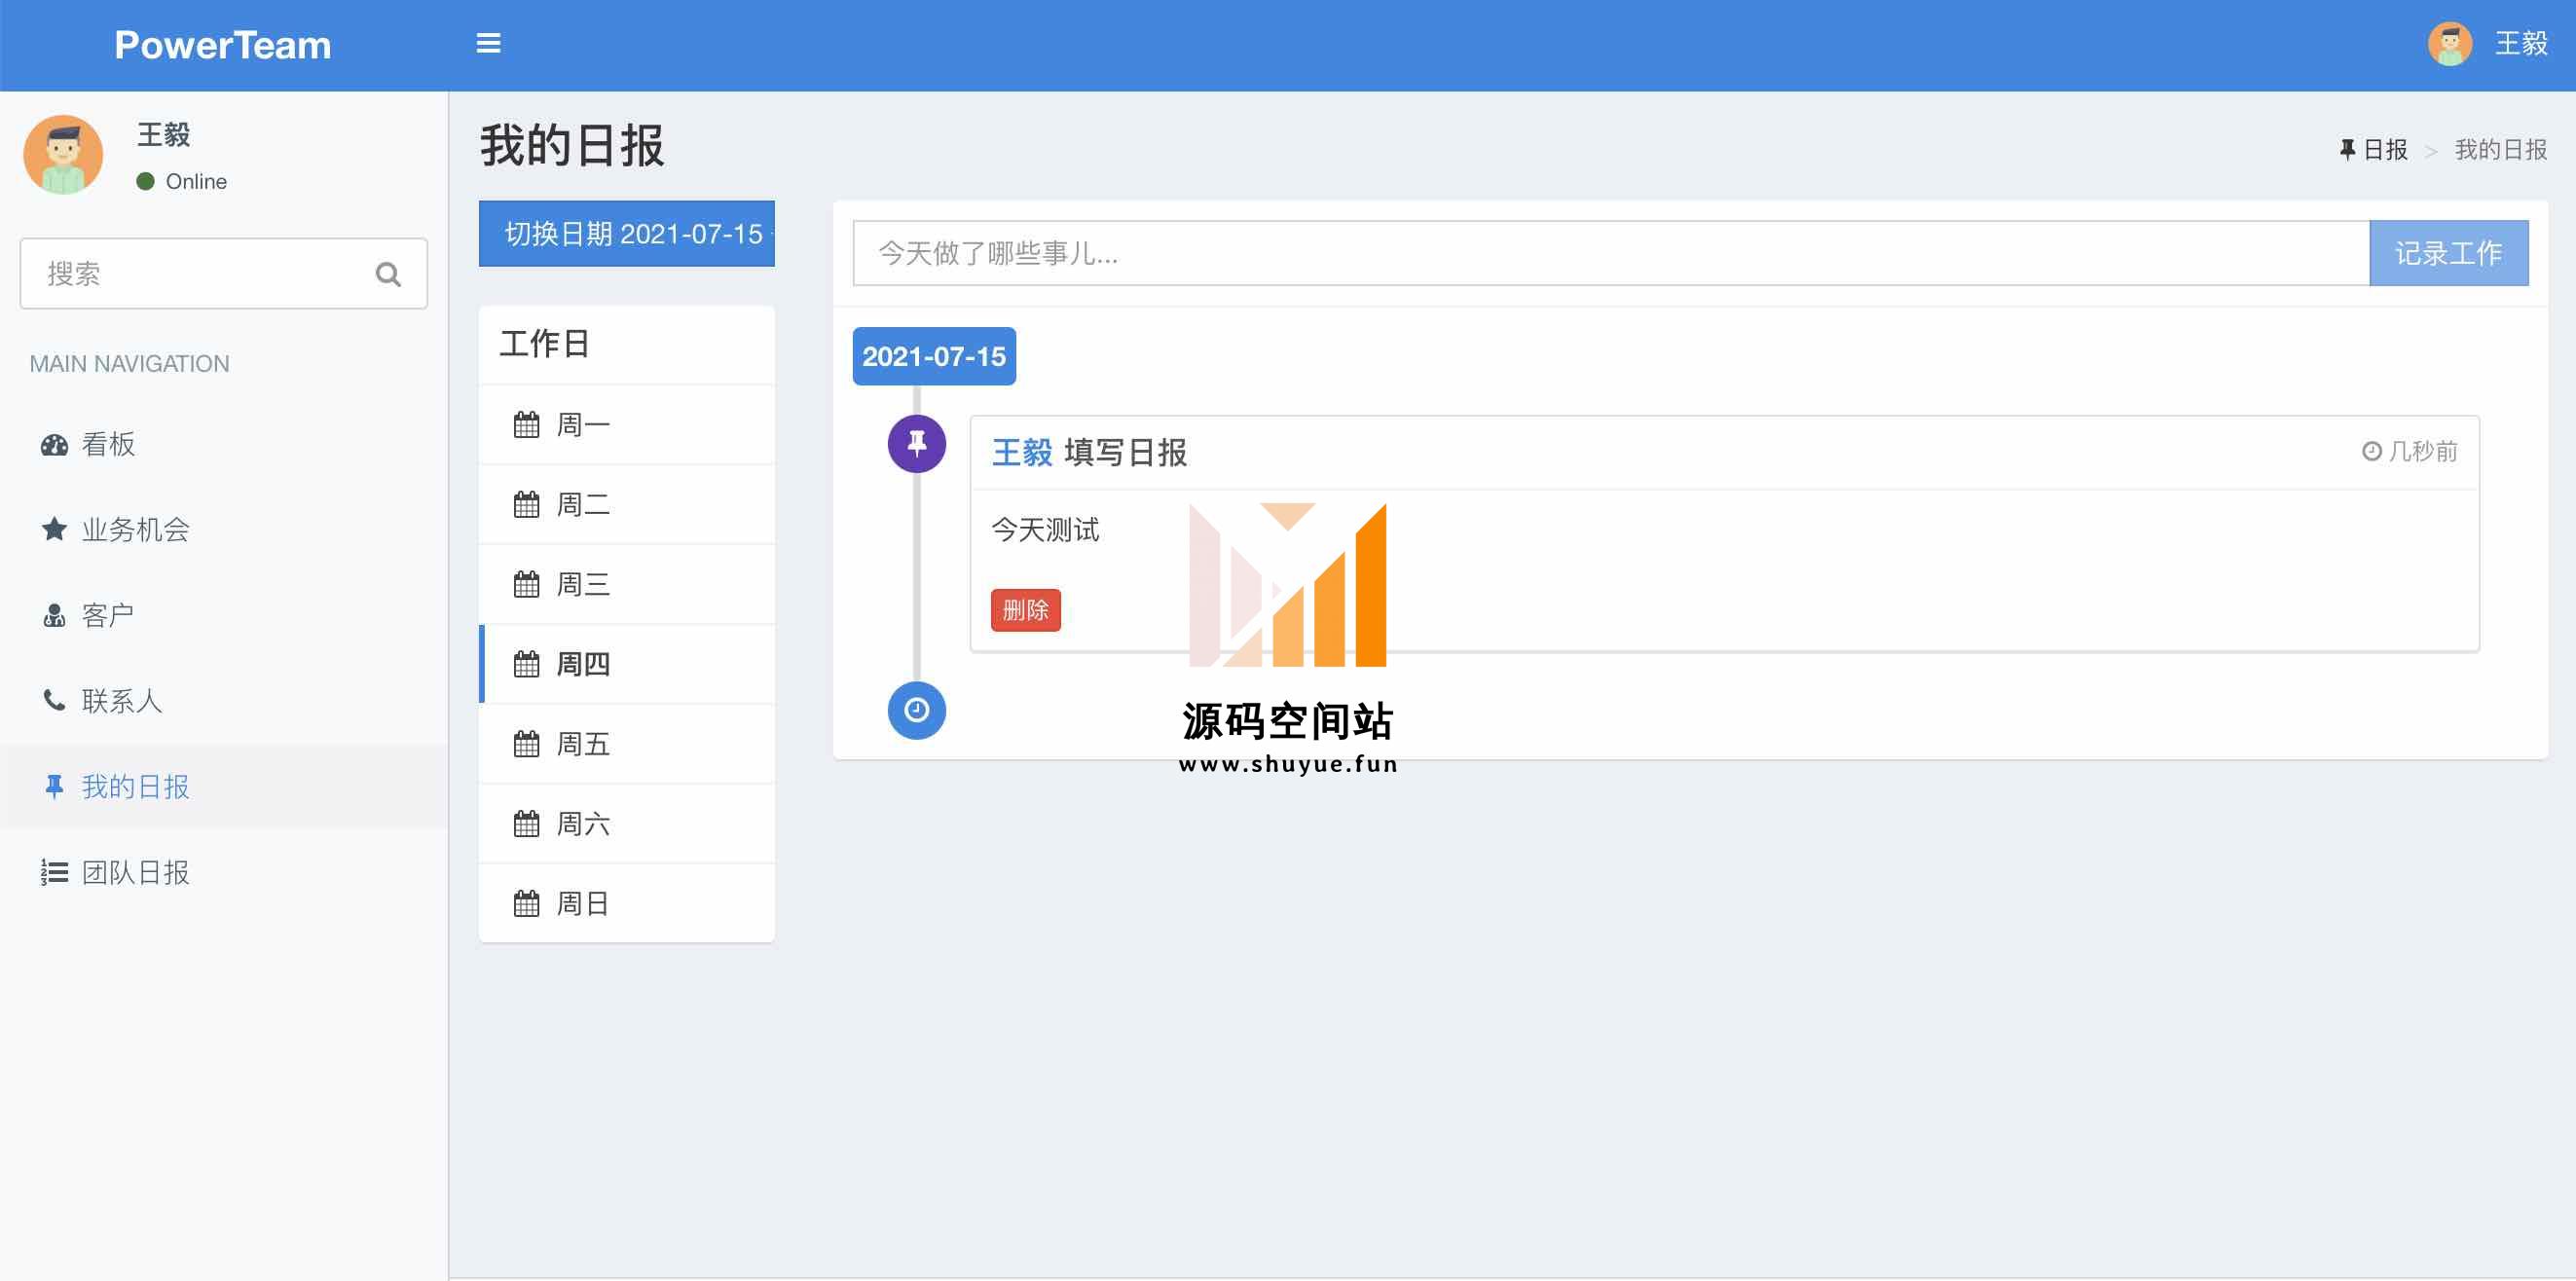The width and height of the screenshot is (2576, 1281).
Task: Click the 我的日报 breadcrumb item
Action: coord(2501,150)
